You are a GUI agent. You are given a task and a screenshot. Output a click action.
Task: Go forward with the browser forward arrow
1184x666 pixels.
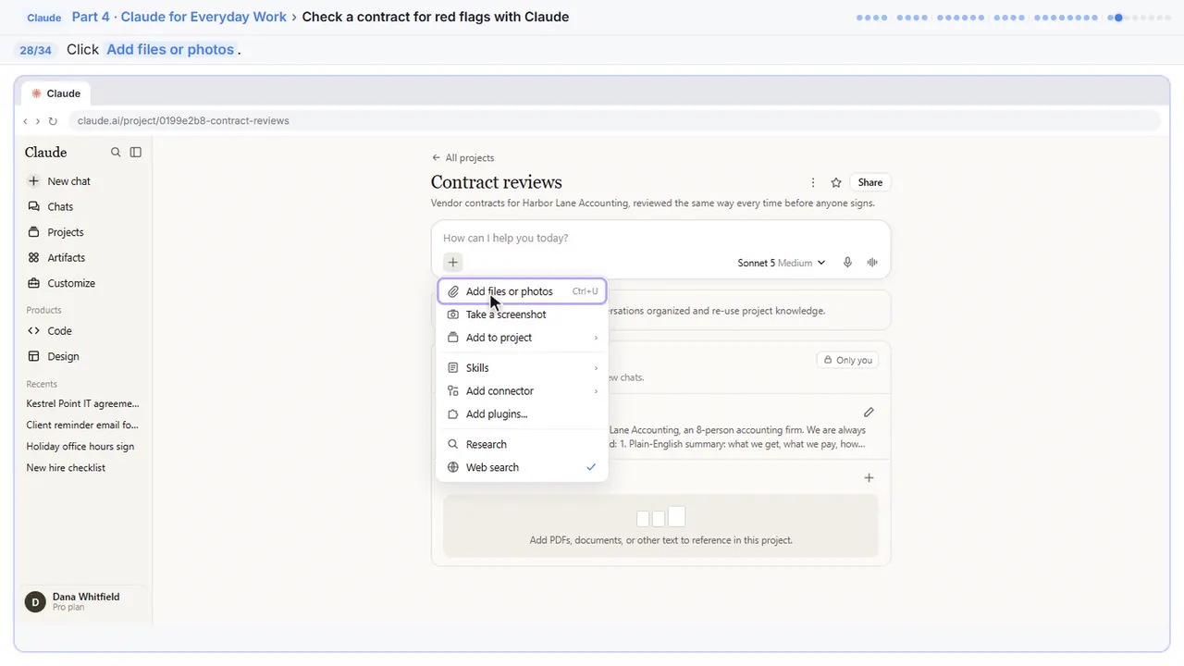coord(38,121)
